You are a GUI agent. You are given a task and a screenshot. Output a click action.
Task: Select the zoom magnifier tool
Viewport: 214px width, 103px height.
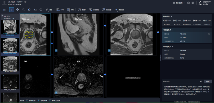[23, 10]
